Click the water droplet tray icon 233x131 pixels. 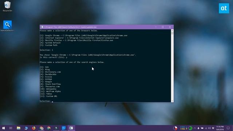(198, 128)
